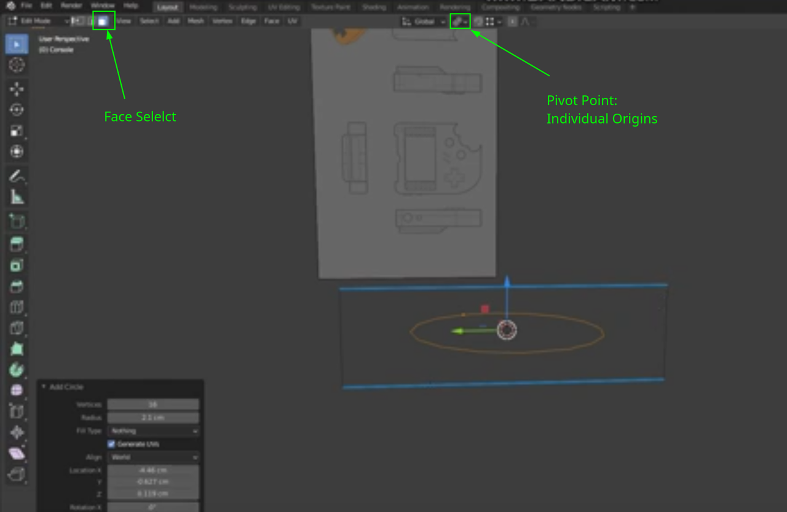Select the Poly Build tool
This screenshot has height=512, width=787.
tap(17, 349)
